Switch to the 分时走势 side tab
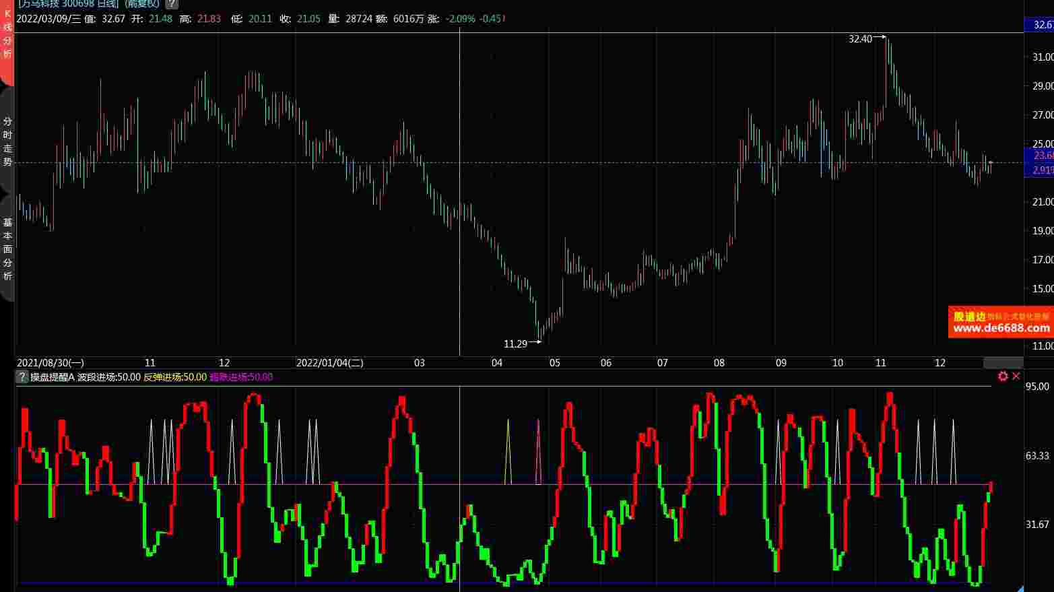Image resolution: width=1054 pixels, height=592 pixels. 7,141
